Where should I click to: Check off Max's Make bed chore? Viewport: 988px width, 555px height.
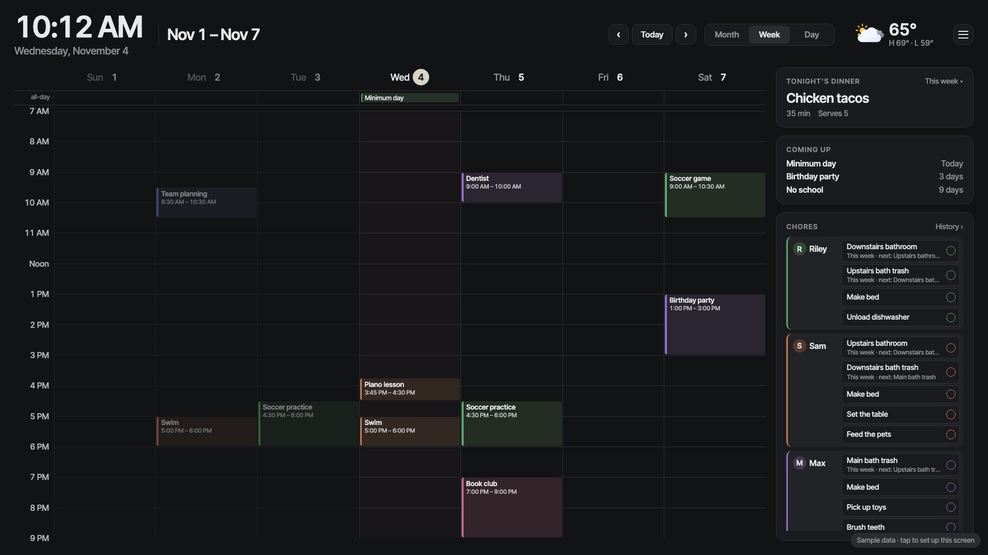951,488
